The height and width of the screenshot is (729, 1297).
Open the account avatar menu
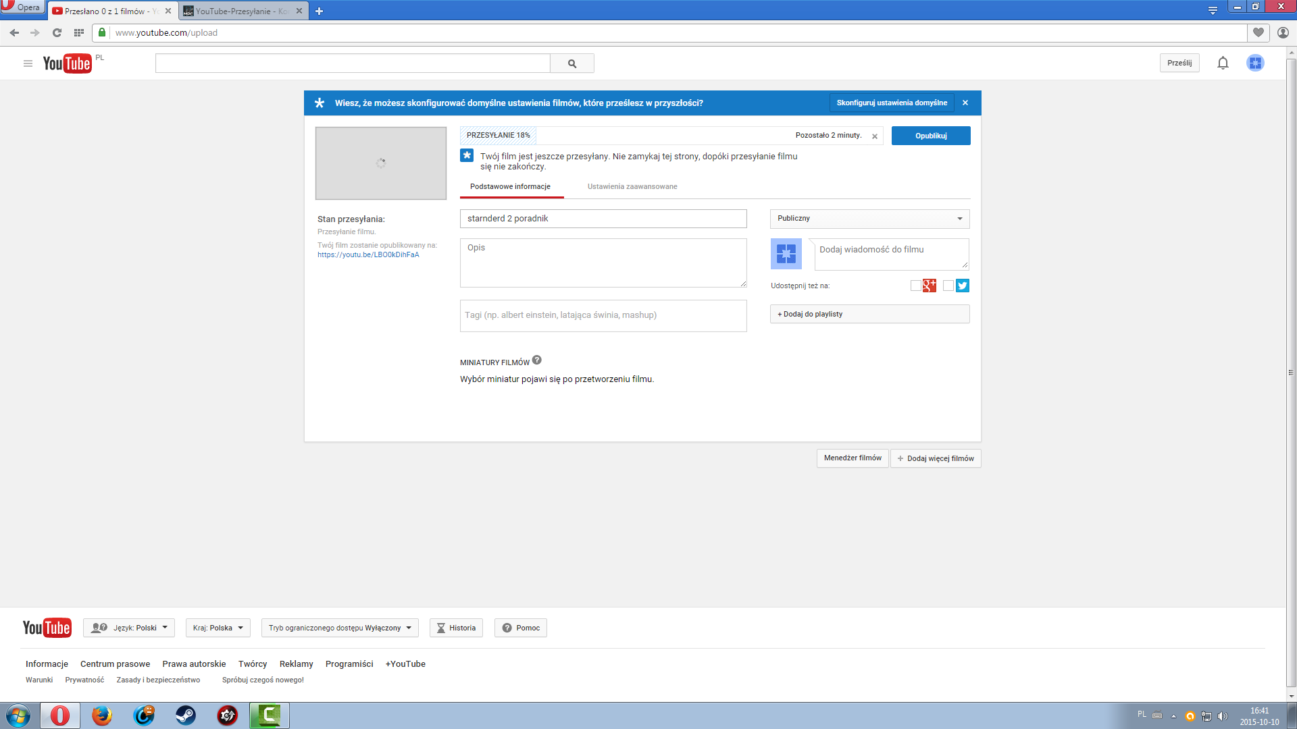coord(1255,63)
